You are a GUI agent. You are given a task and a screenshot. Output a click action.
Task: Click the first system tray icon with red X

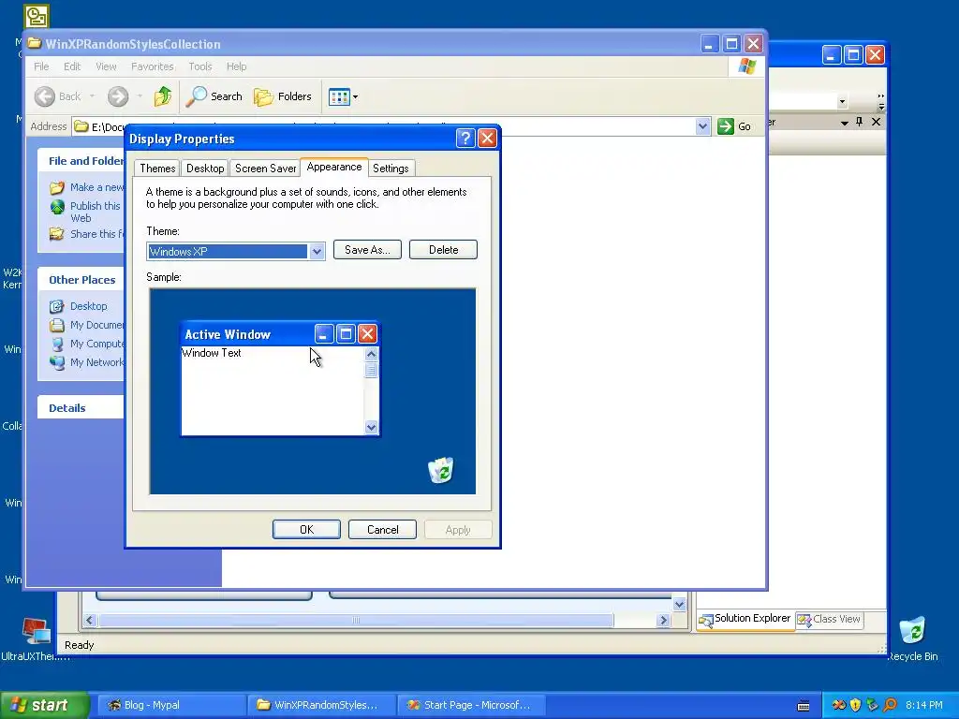coord(839,705)
